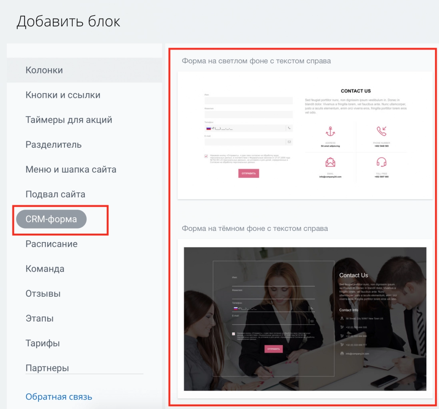Click the location pin icon next to the street address
The height and width of the screenshot is (409, 439).
coord(342,318)
